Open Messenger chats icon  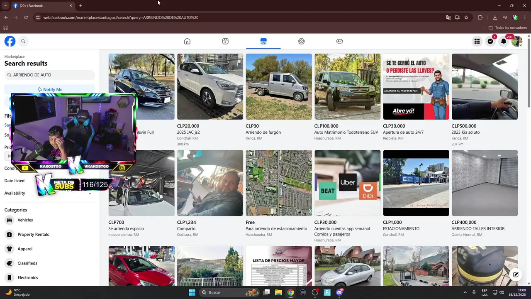click(x=490, y=41)
